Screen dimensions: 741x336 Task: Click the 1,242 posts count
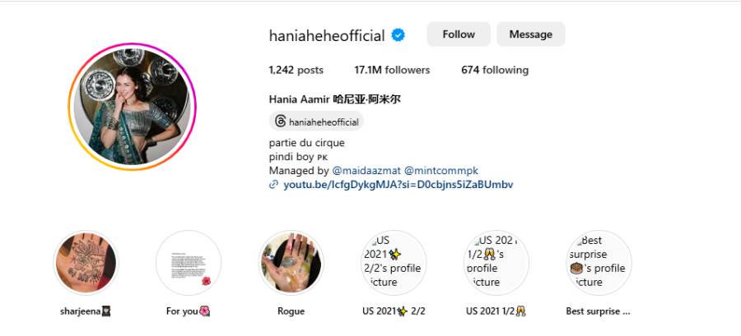296,70
